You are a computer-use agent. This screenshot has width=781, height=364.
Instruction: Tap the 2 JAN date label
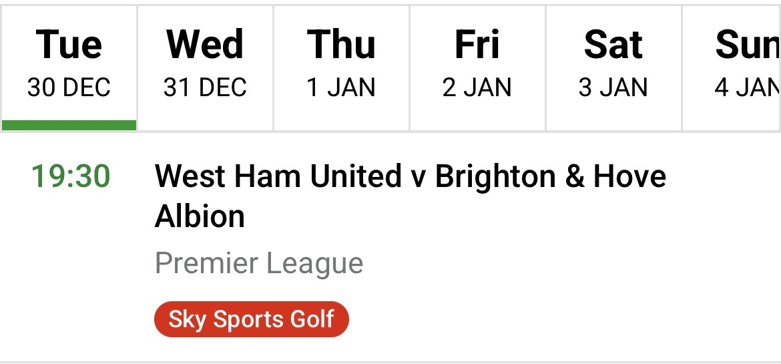[477, 88]
